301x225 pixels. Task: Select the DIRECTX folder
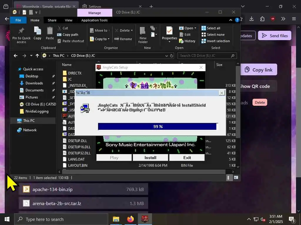click(x=75, y=73)
